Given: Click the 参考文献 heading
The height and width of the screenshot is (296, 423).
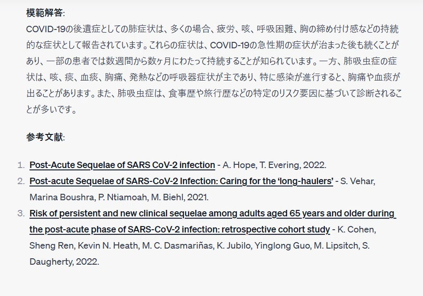Looking at the screenshot, I should coord(45,137).
